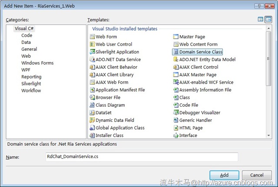Viewport: 278px width, 187px height.
Task: Pick the Class Diagram template icon
Action: [x=92, y=105]
